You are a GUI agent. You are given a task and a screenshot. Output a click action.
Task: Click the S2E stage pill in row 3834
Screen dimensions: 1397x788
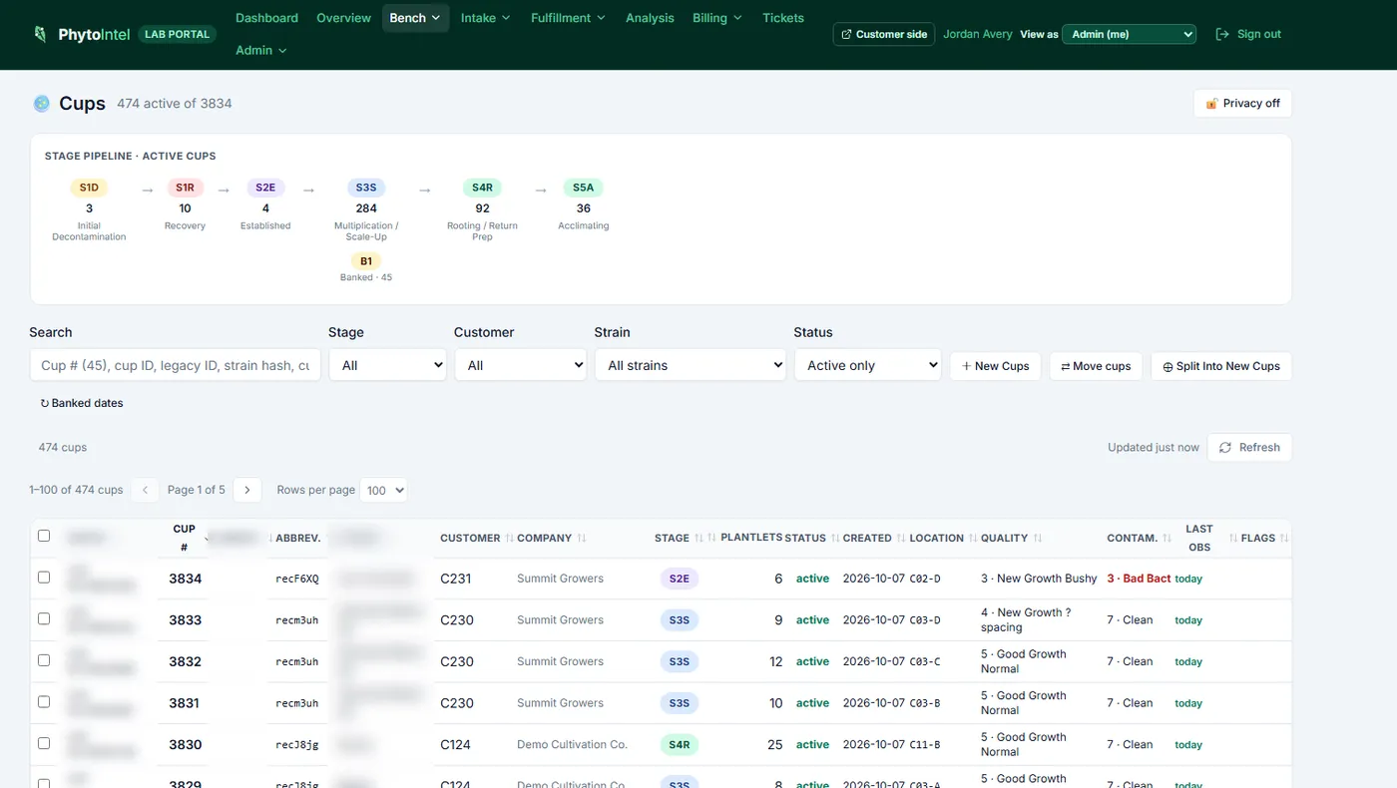[x=679, y=579]
